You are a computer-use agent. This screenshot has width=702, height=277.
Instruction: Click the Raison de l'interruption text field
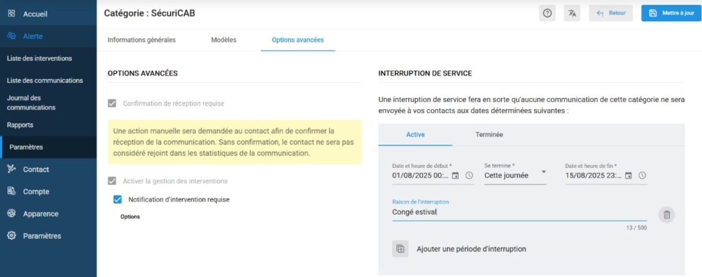coord(514,213)
